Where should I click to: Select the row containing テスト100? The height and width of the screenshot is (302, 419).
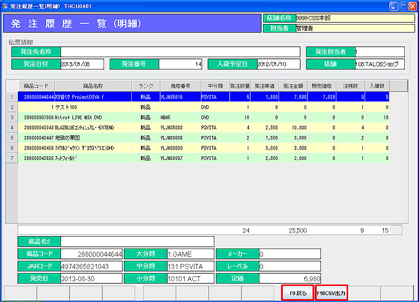(92, 106)
